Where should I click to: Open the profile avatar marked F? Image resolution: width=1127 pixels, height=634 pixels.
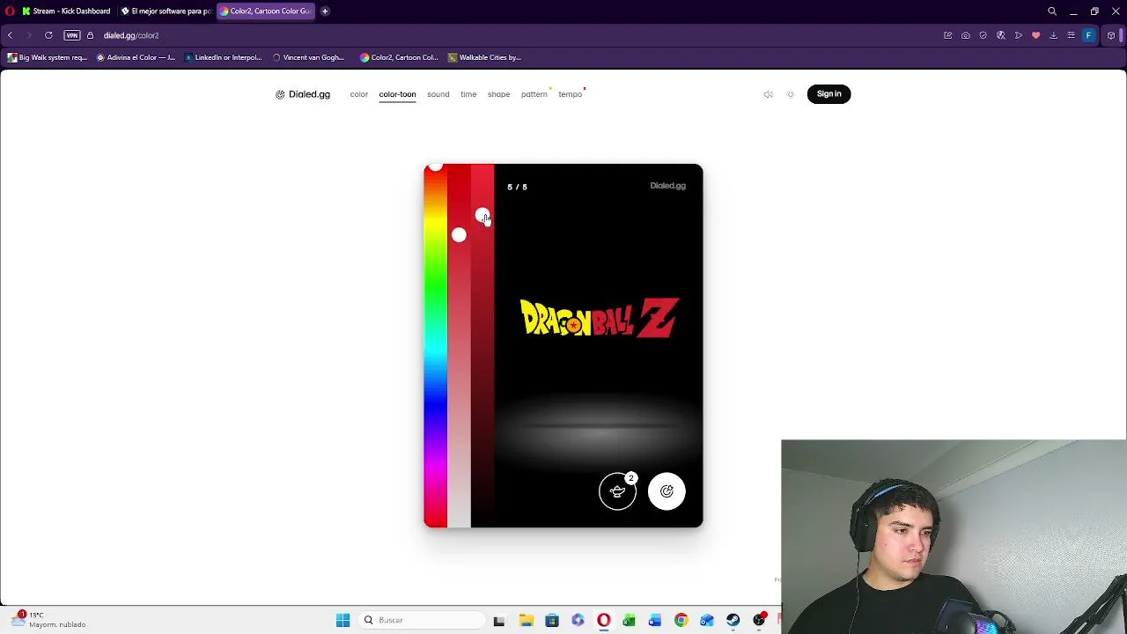(1089, 35)
